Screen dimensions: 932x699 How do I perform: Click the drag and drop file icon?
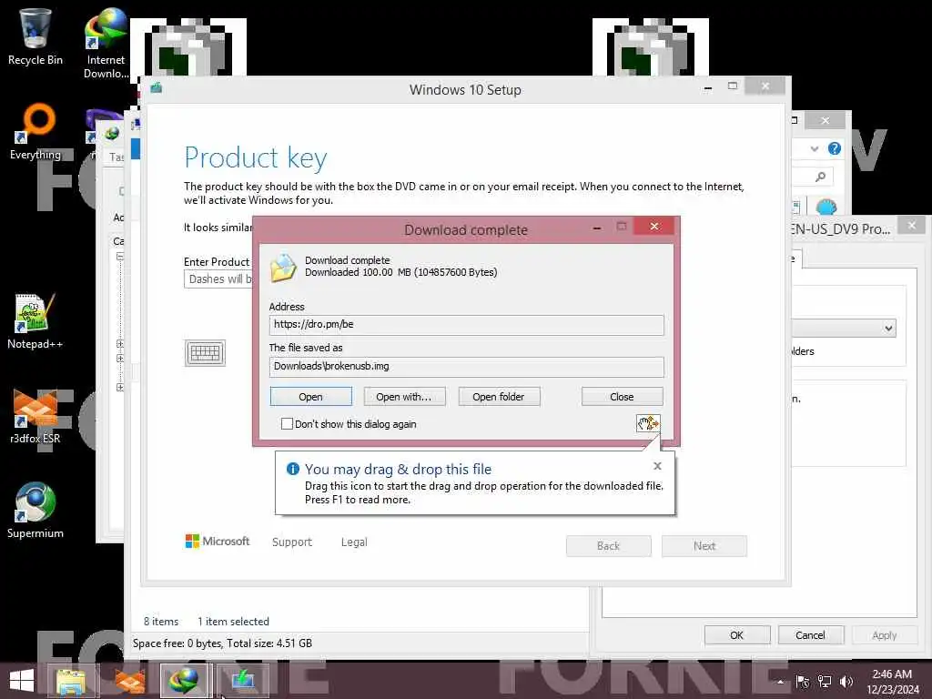[648, 423]
